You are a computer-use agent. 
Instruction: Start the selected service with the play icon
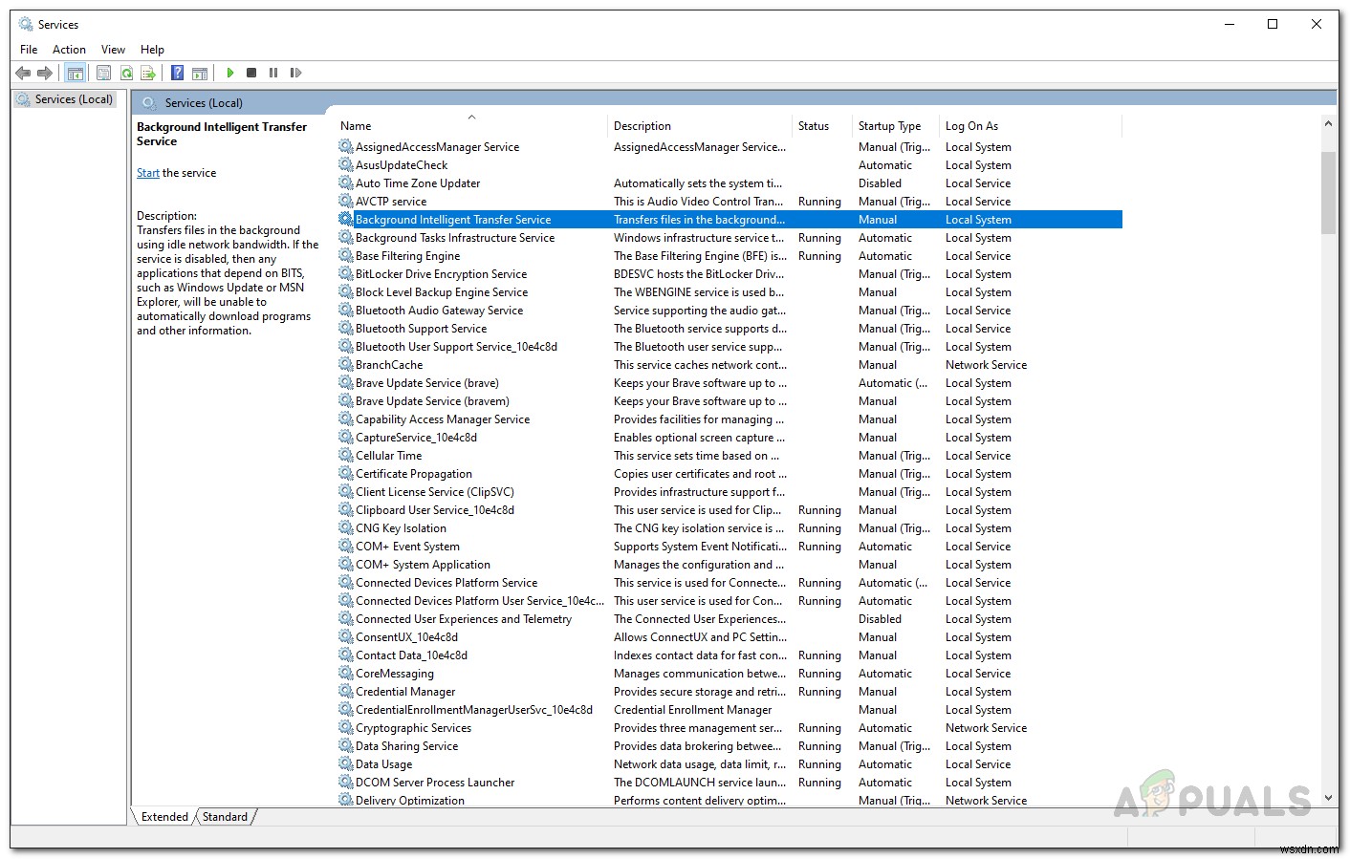coord(230,73)
